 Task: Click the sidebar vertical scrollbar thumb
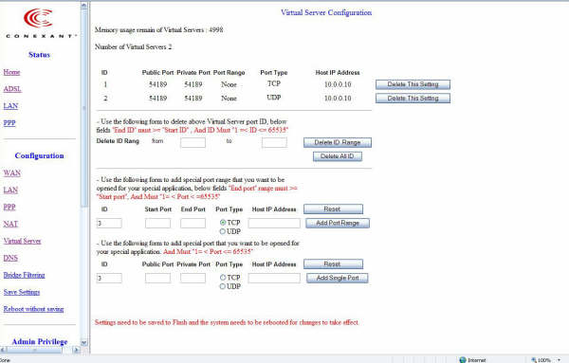coord(84,108)
